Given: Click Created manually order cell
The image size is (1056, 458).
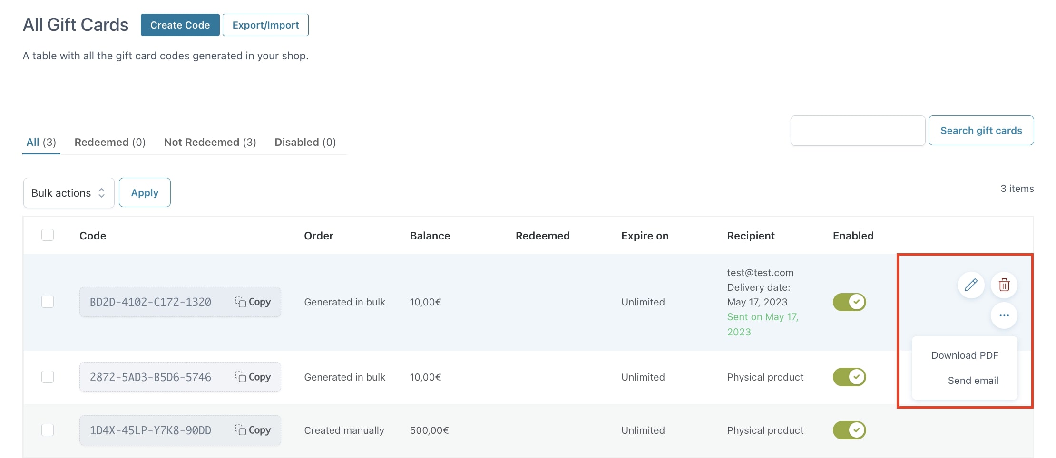Looking at the screenshot, I should tap(344, 430).
